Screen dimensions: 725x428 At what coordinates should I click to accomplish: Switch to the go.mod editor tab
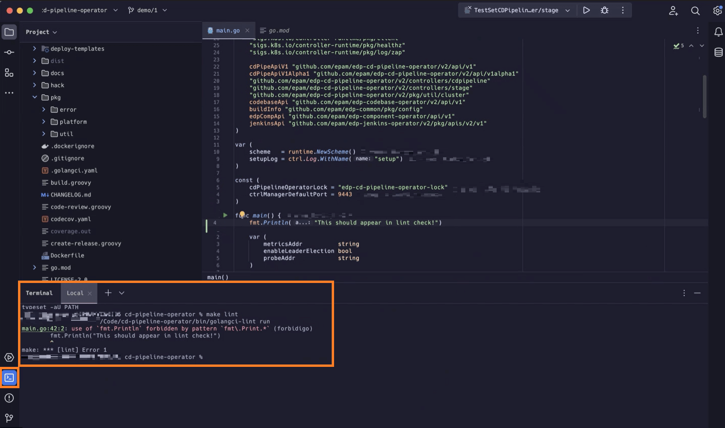[278, 30]
